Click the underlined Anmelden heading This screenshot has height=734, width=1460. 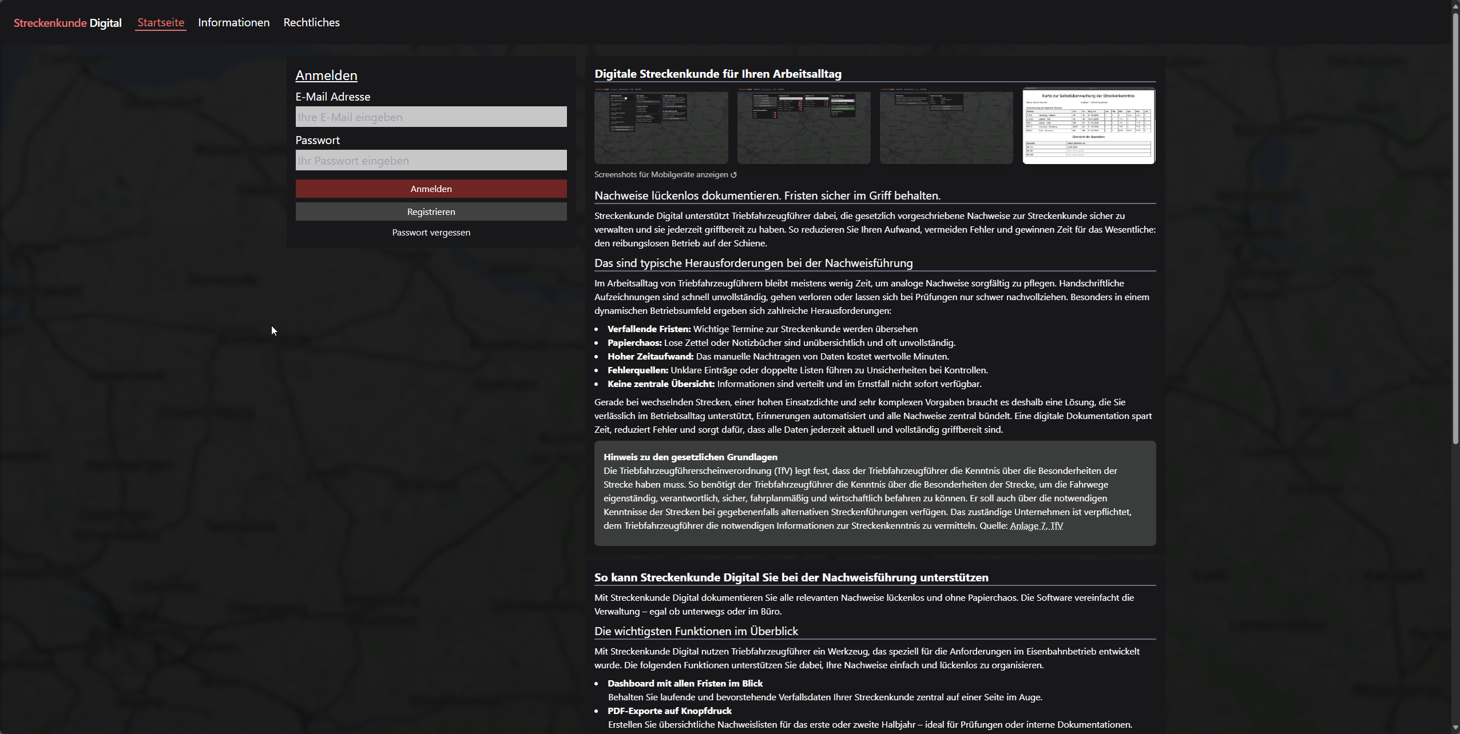click(326, 75)
